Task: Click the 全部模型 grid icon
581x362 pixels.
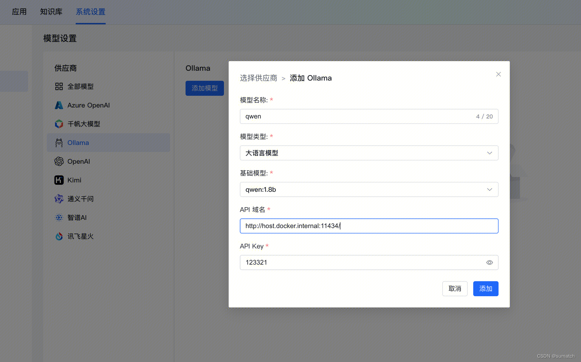Action: [59, 86]
